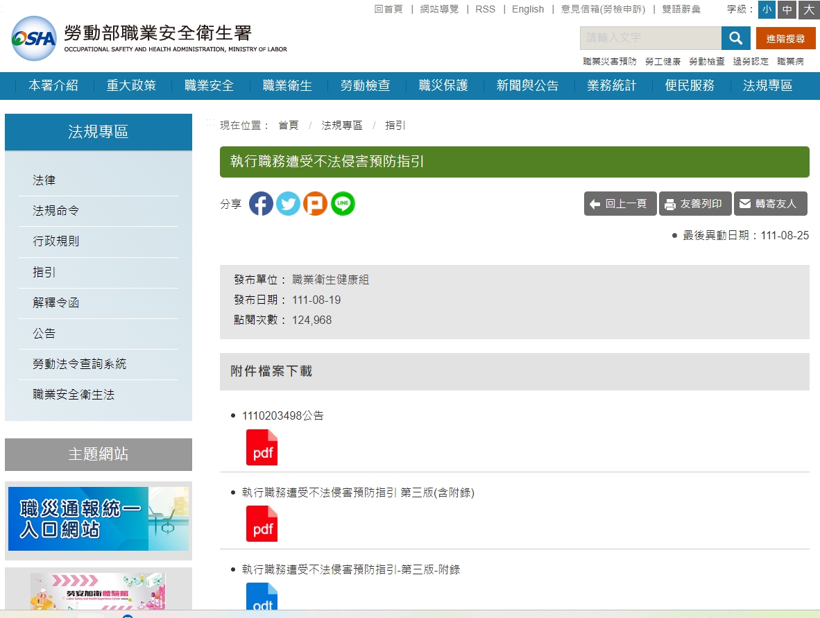Set font size to 小
This screenshot has height=618, width=820.
767,10
